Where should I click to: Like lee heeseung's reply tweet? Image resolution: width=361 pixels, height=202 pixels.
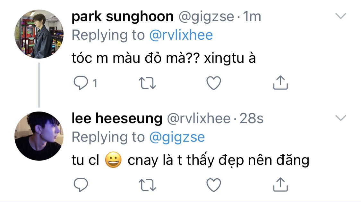click(x=213, y=185)
